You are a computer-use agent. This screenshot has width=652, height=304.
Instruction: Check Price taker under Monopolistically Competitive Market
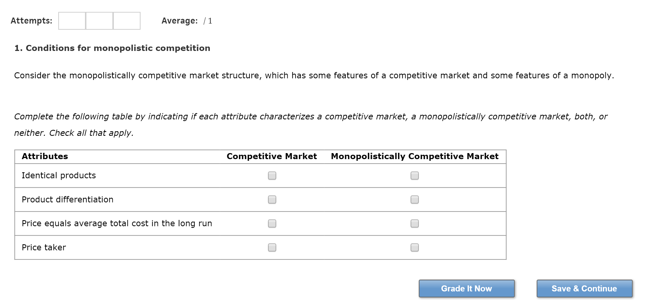coord(415,248)
